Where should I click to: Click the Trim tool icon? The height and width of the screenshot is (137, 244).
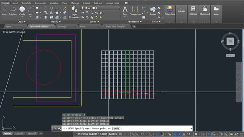(57, 8)
